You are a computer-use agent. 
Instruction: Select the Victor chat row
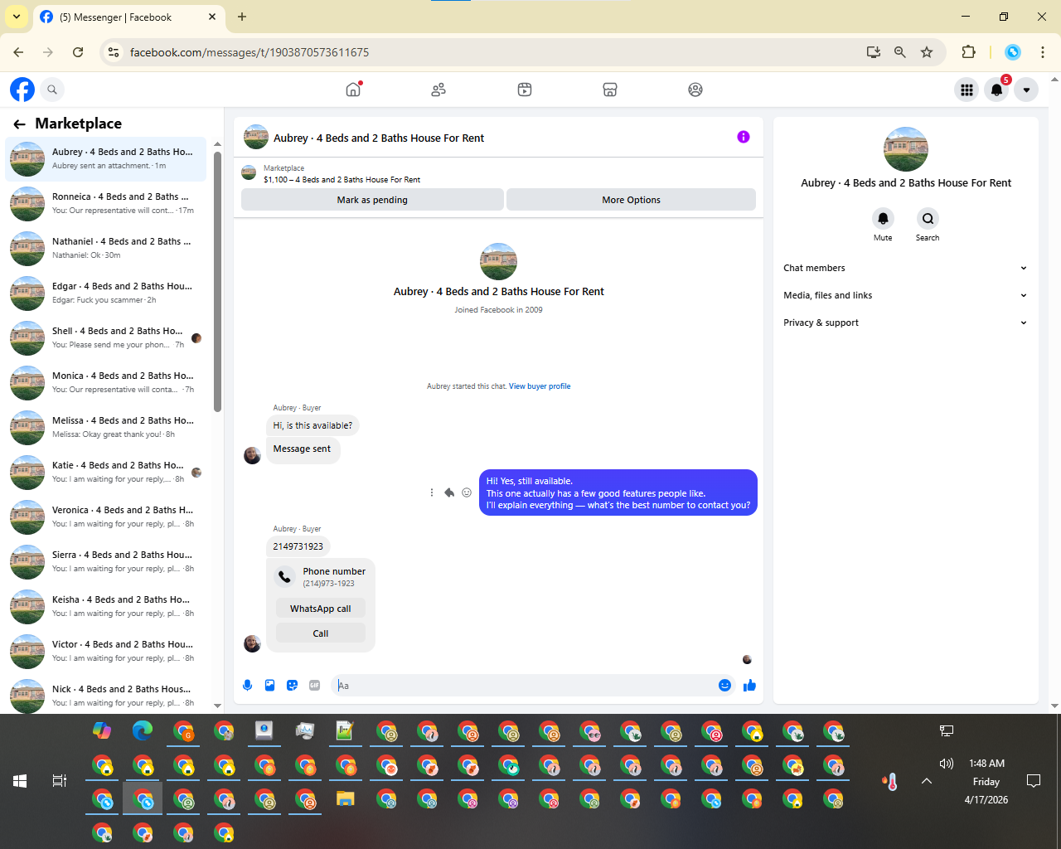[x=106, y=651]
